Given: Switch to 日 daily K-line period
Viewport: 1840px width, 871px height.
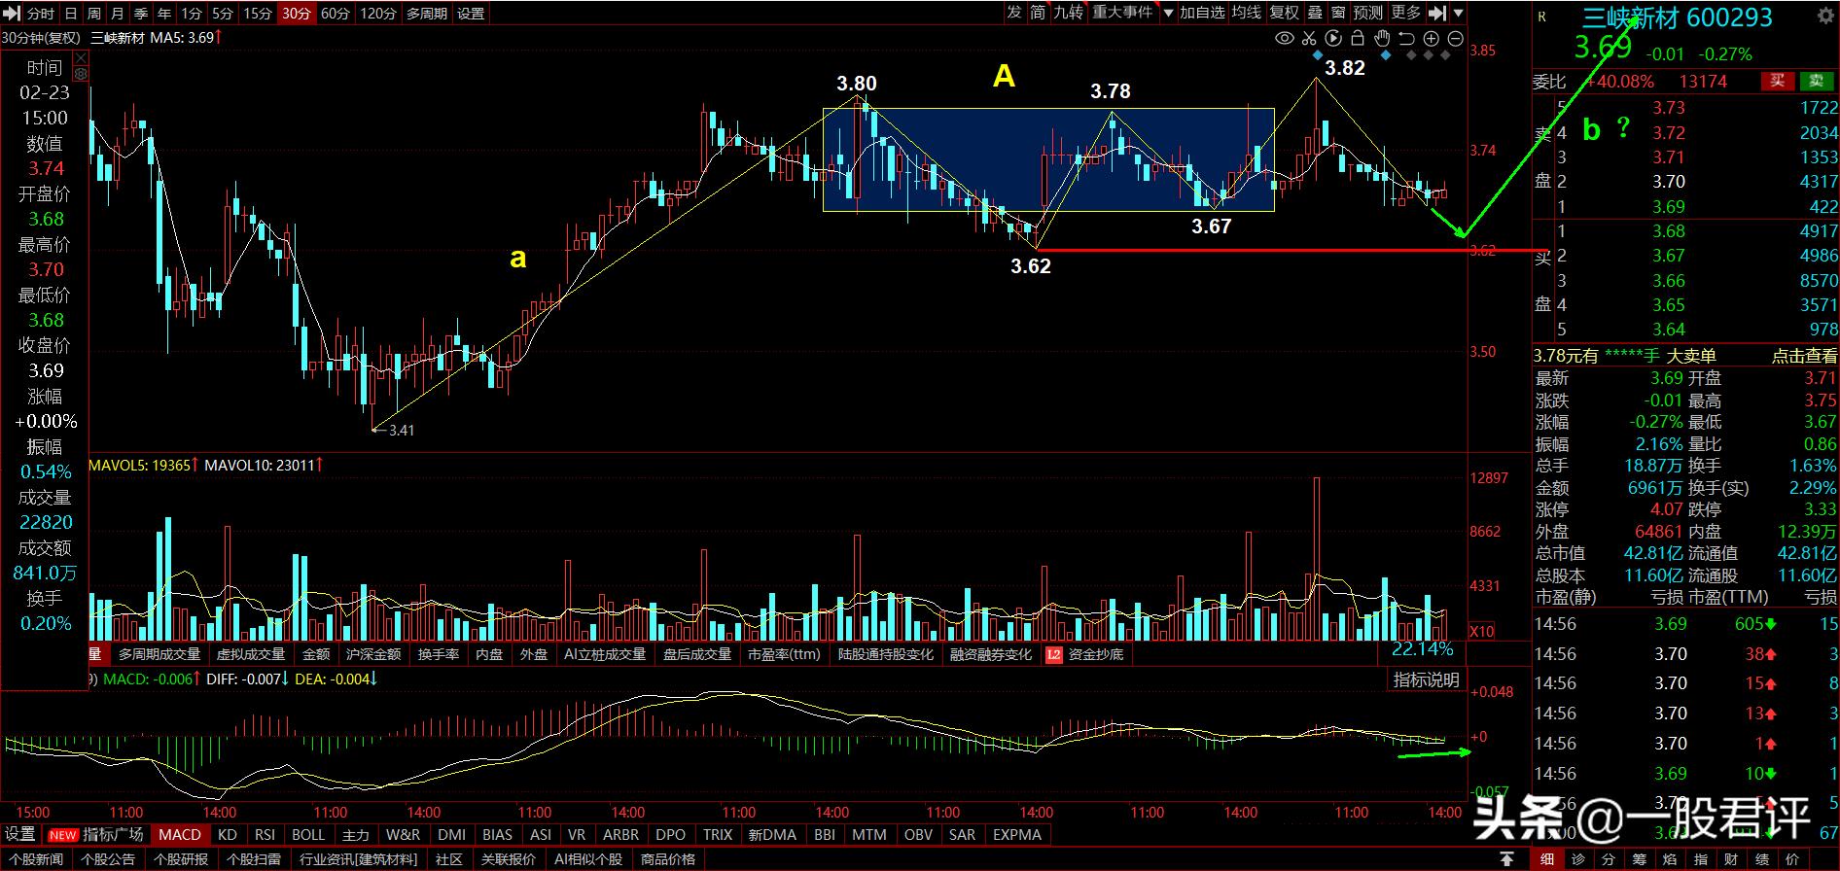Looking at the screenshot, I should click(x=70, y=14).
